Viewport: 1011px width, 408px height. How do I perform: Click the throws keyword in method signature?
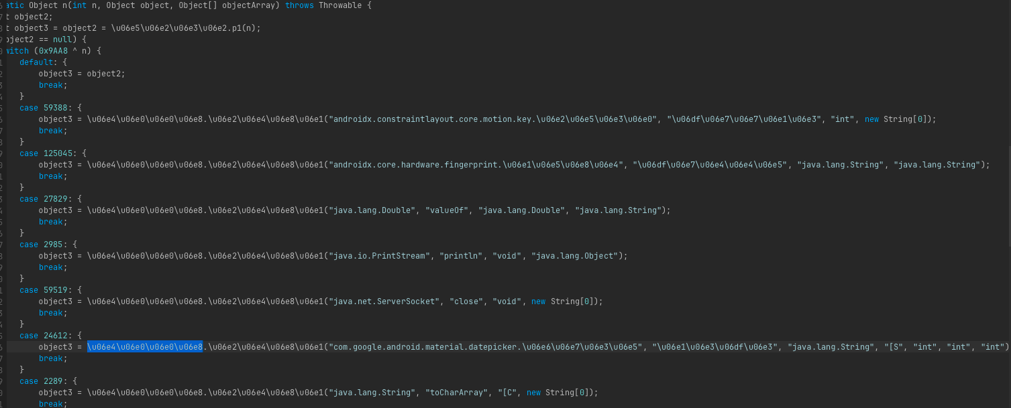pyautogui.click(x=301, y=5)
